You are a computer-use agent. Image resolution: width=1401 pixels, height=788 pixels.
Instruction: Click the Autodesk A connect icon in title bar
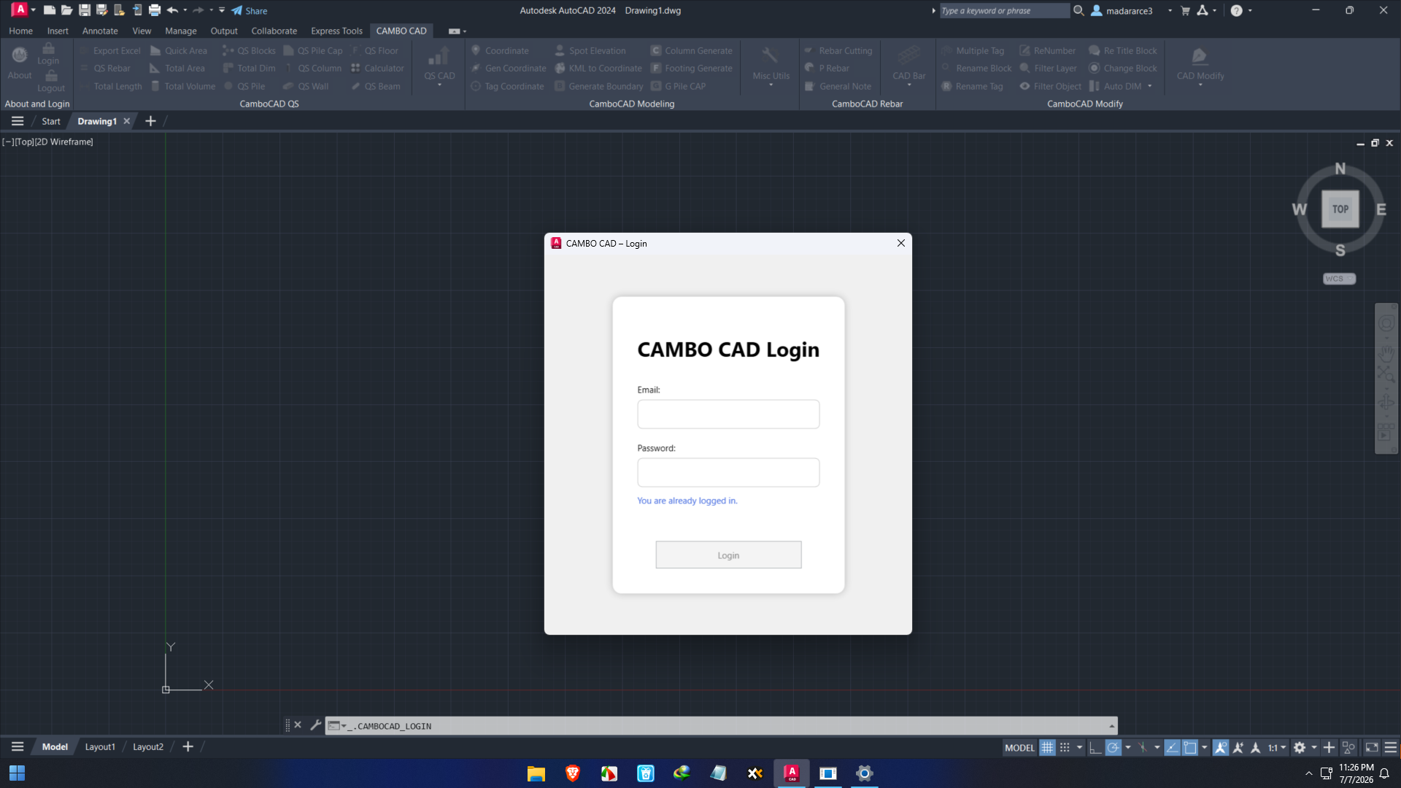(1203, 10)
